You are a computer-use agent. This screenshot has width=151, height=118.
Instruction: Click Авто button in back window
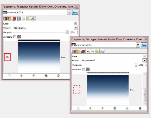[x=75, y=12]
